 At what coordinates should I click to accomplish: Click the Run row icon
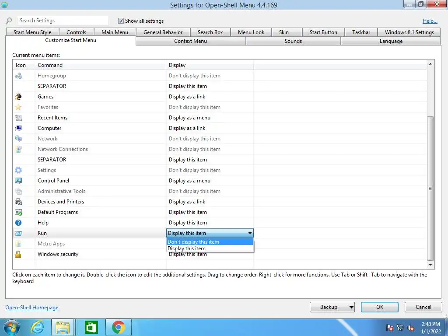(x=18, y=233)
